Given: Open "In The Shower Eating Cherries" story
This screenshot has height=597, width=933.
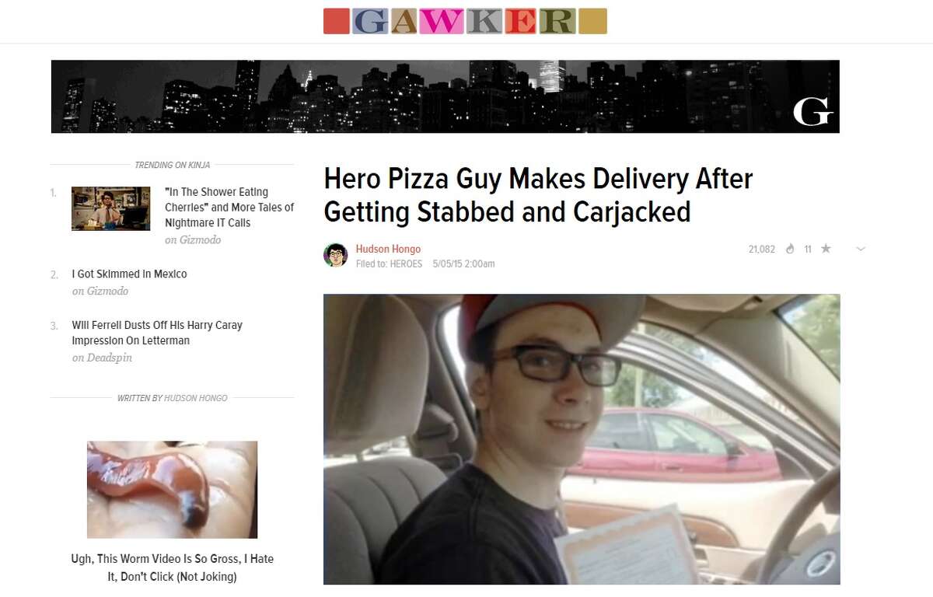Looking at the screenshot, I should 229,207.
